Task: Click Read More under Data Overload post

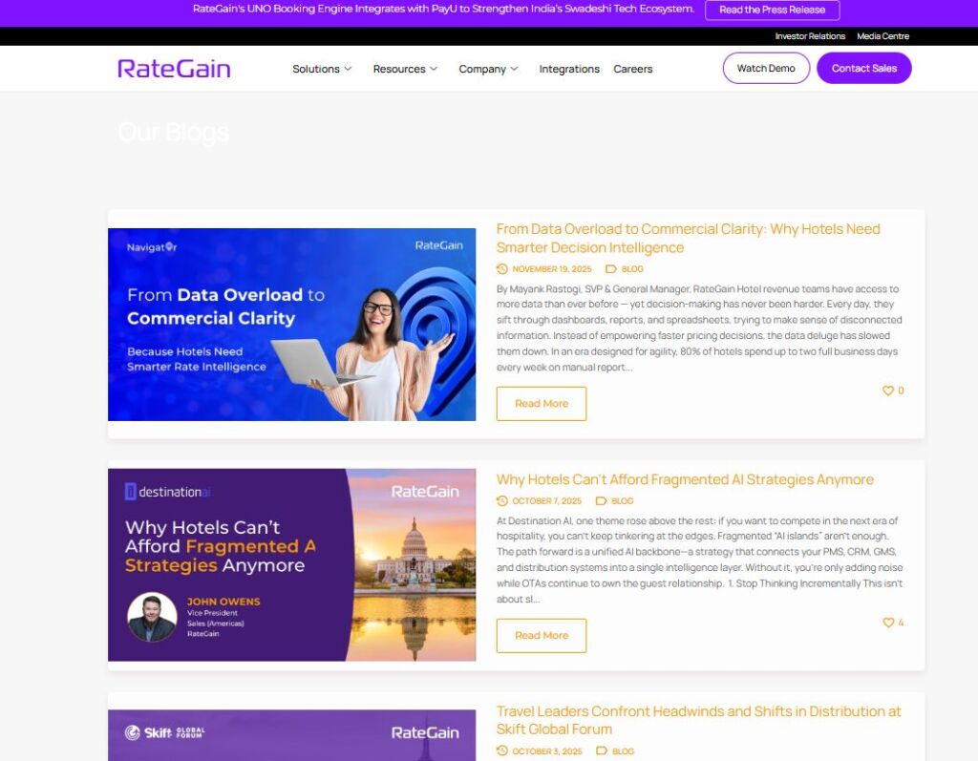Action: (x=542, y=404)
